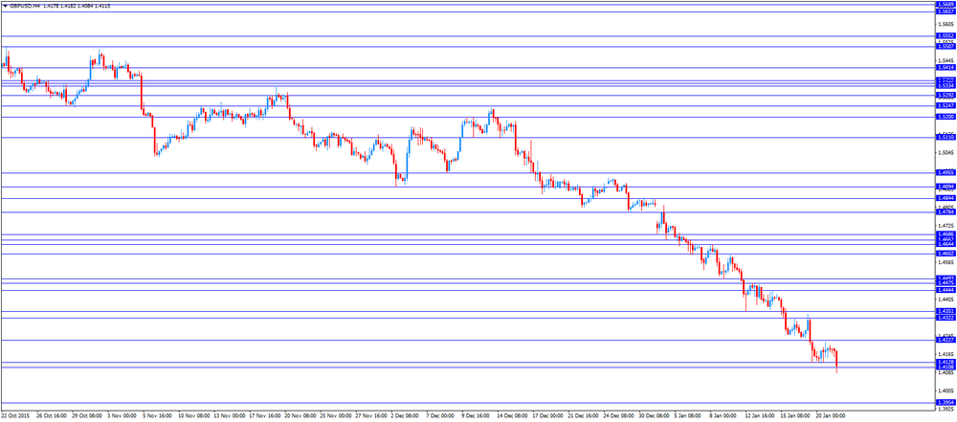The width and height of the screenshot is (957, 422).
Task: Select the 1.4128 price level label
Action: (945, 362)
